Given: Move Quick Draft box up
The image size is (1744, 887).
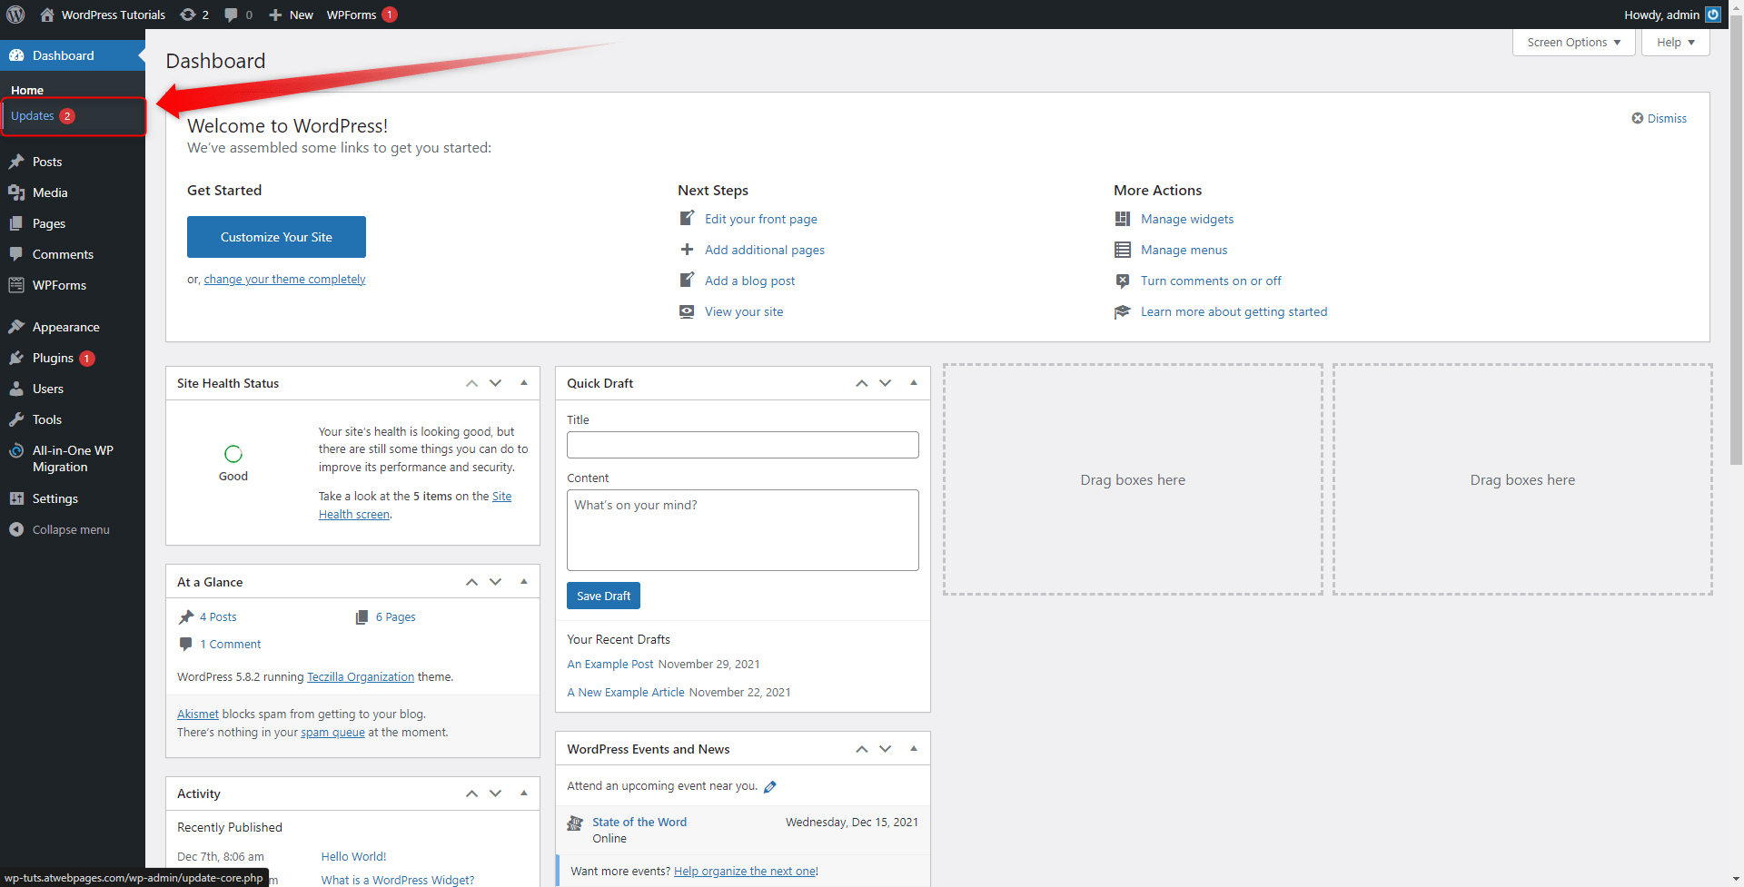Looking at the screenshot, I should coord(862,383).
